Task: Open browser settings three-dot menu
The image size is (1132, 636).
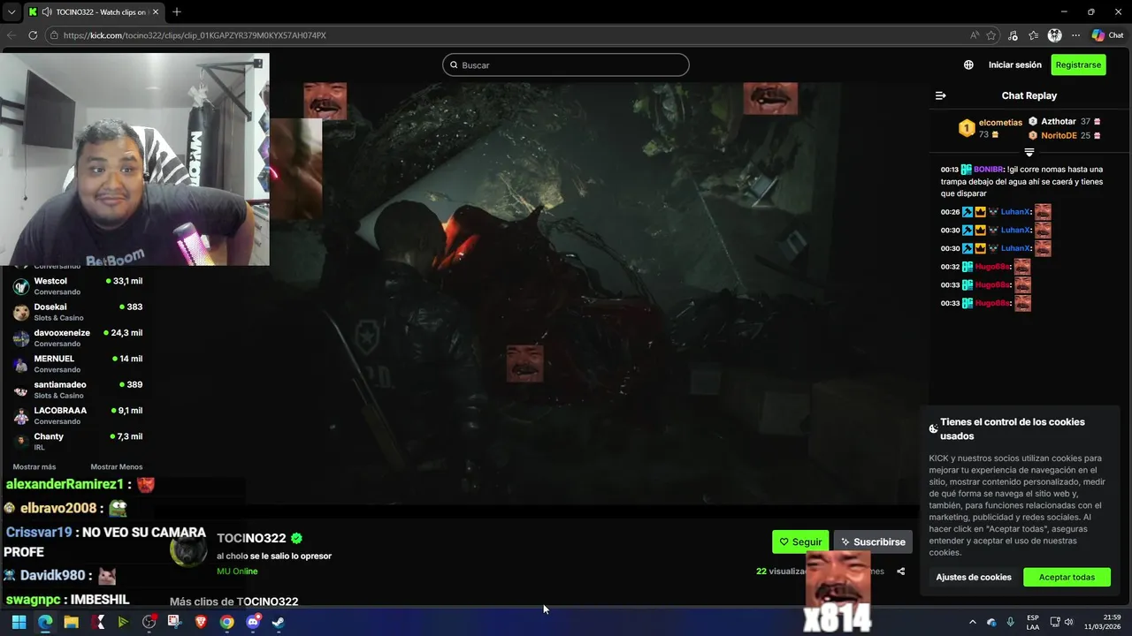Action: 1075,35
